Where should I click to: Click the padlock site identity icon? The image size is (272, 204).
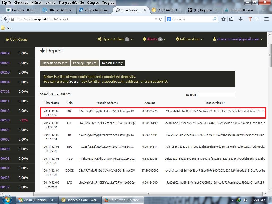click(12, 19)
